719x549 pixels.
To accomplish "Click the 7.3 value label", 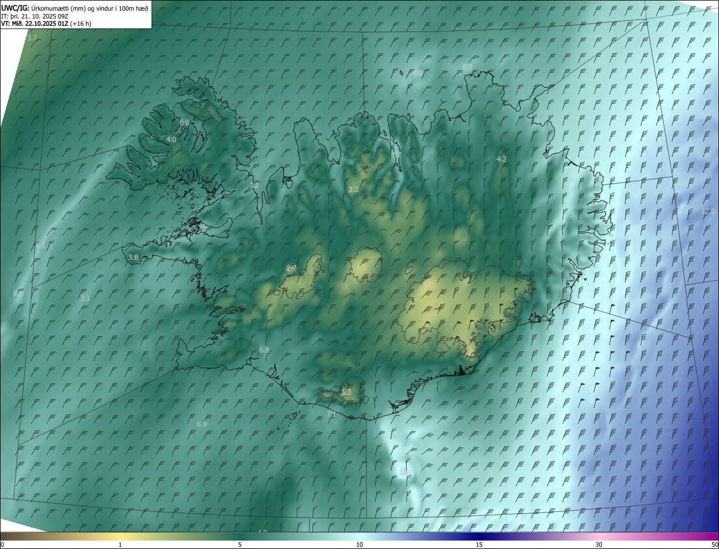I will click(x=85, y=298).
